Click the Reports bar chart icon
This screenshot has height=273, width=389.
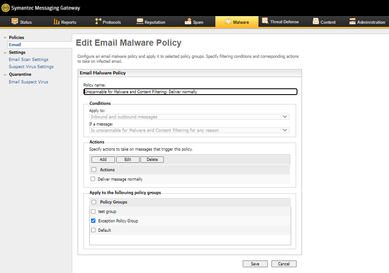pos(57,22)
